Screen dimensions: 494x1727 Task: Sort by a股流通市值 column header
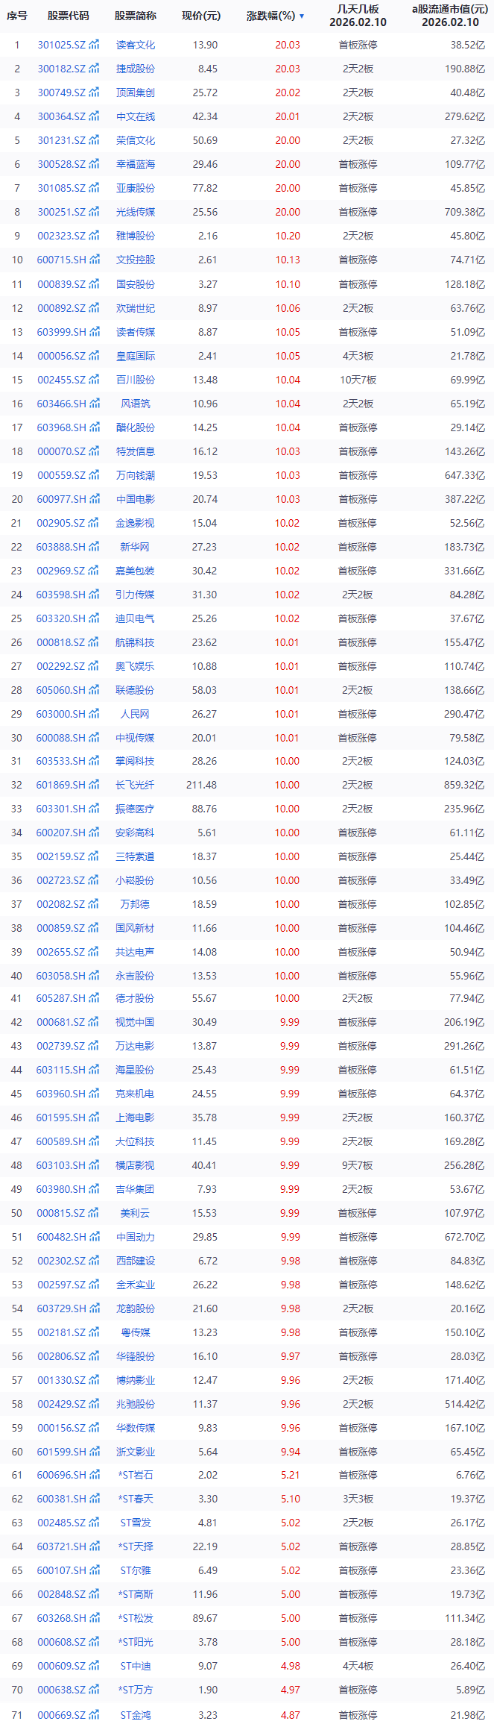pyautogui.click(x=450, y=16)
